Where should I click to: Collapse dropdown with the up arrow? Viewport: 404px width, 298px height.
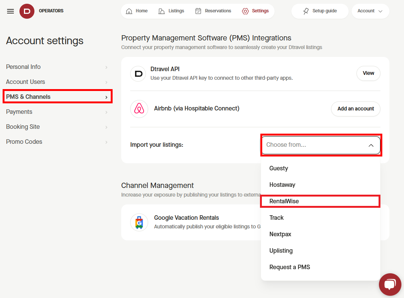pyautogui.click(x=371, y=145)
